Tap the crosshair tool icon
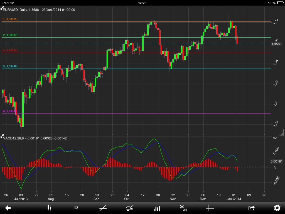The image size is (285, 214). [x=210, y=208]
